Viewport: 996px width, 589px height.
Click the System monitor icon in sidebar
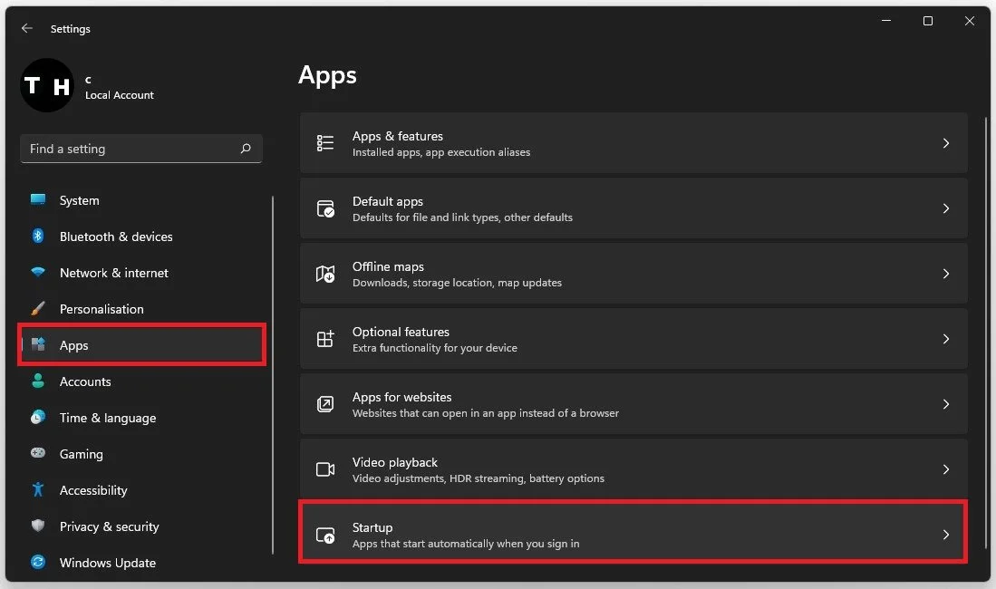click(38, 199)
